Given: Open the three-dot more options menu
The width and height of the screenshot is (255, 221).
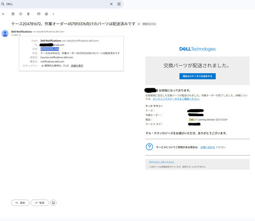Looking at the screenshot, I should (53, 14).
